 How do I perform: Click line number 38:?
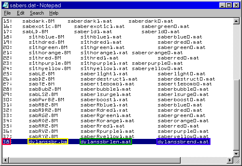pos(7,142)
